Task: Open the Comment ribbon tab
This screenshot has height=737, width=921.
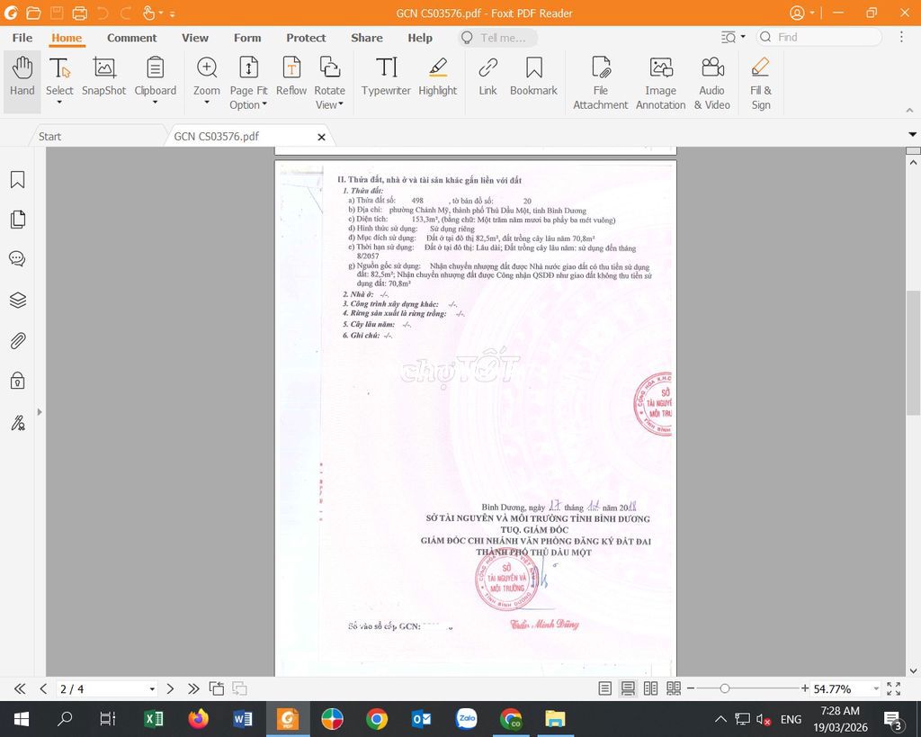Action: (x=131, y=38)
